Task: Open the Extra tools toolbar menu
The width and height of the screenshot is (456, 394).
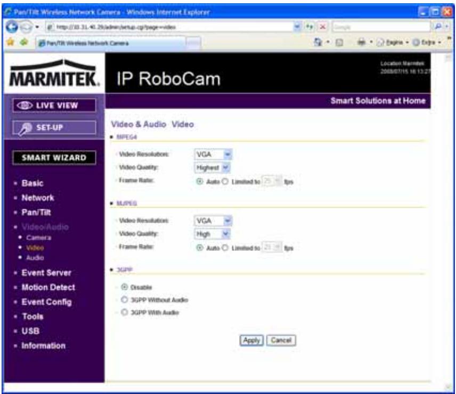Action: tap(427, 43)
